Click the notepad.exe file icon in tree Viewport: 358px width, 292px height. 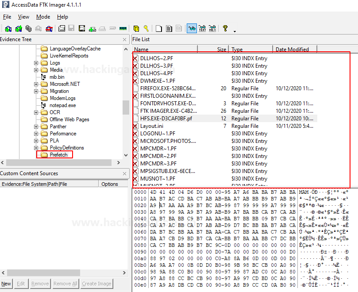[x=43, y=105]
